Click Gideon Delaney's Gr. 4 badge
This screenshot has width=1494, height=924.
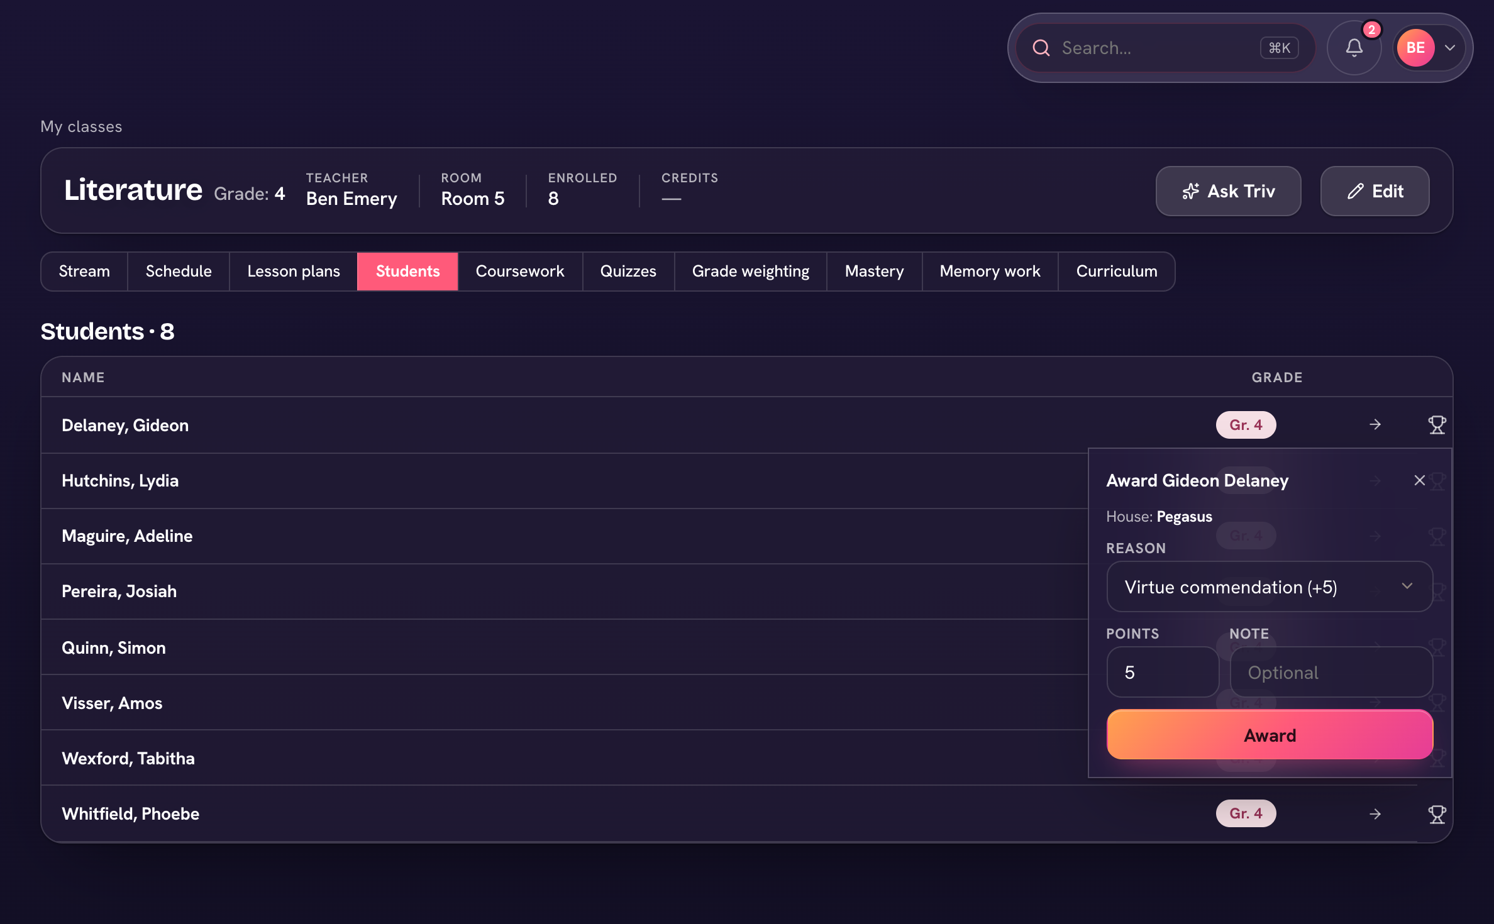click(1246, 425)
